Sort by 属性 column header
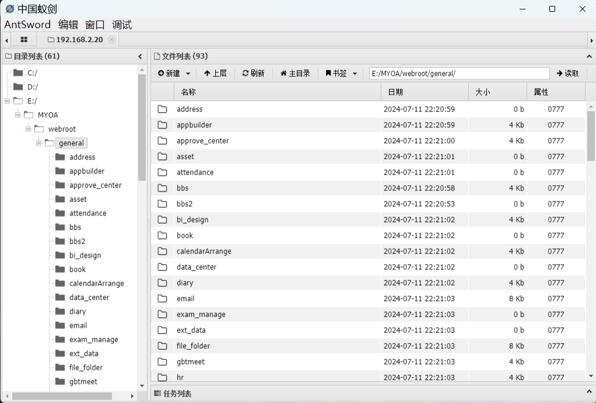 coord(556,92)
